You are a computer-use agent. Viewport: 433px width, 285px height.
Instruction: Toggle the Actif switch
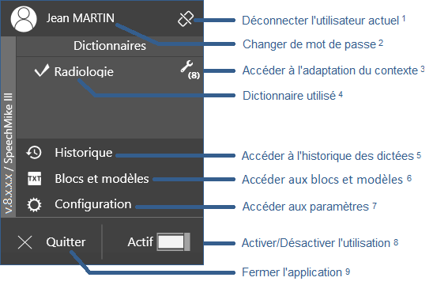coord(173,241)
